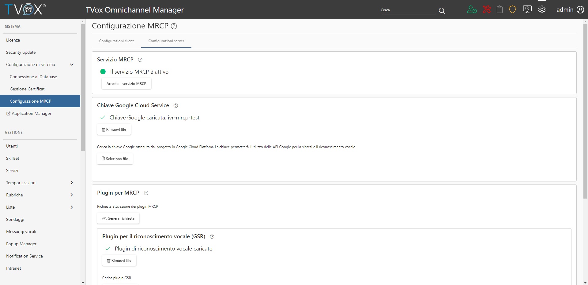Viewport: 588px width, 285px height.
Task: Click the sidebar vertical scrollbar
Action: click(x=83, y=87)
